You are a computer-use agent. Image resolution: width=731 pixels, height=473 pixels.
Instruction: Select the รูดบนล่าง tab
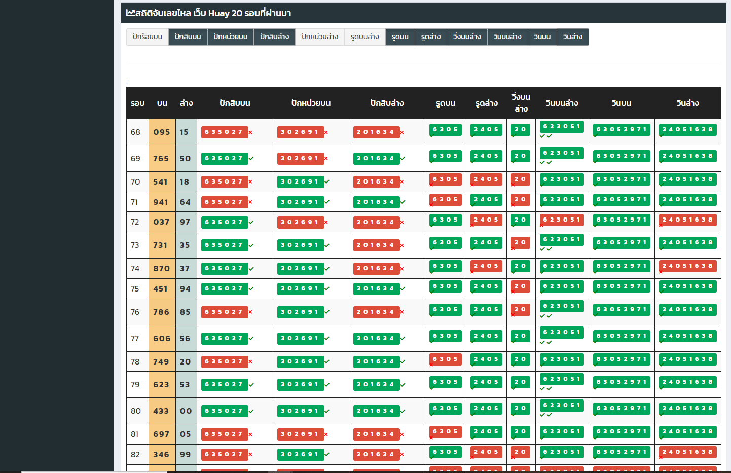pyautogui.click(x=365, y=37)
